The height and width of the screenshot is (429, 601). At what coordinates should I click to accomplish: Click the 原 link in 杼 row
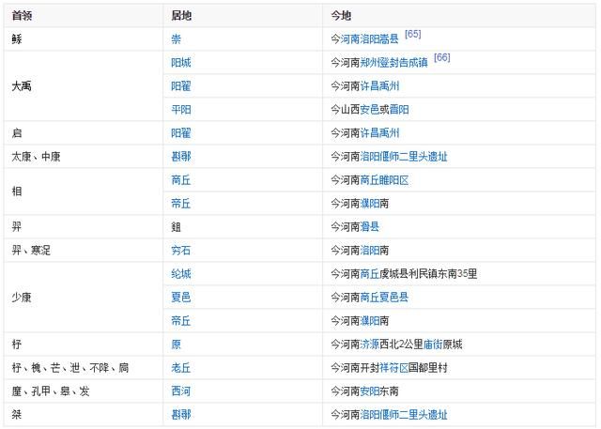point(176,345)
